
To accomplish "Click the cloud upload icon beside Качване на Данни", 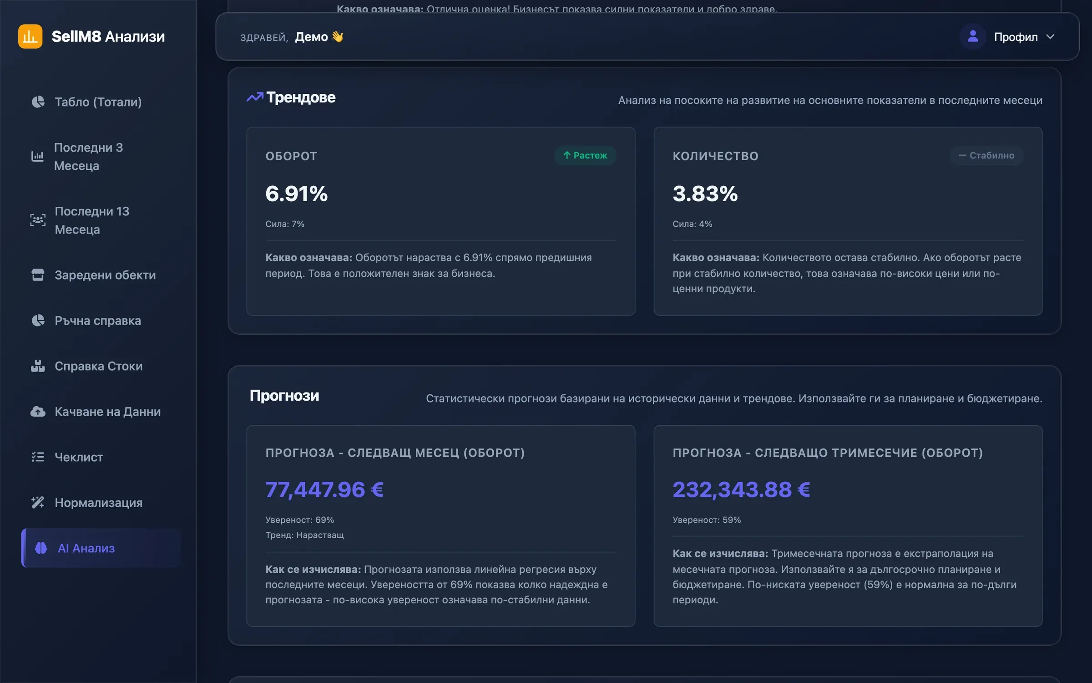I will (x=38, y=411).
